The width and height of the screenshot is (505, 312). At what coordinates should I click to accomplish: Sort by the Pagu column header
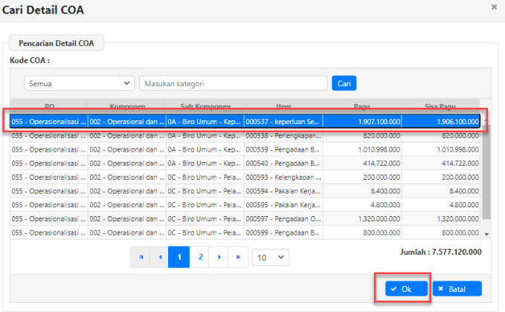[x=361, y=106]
